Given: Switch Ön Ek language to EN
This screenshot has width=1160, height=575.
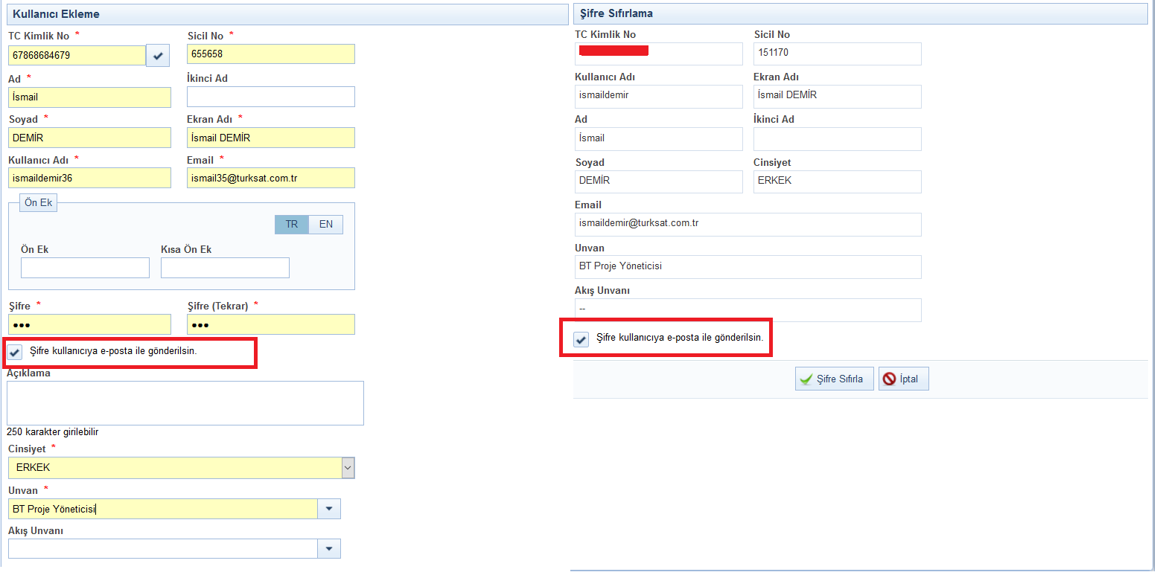Looking at the screenshot, I should (x=326, y=225).
